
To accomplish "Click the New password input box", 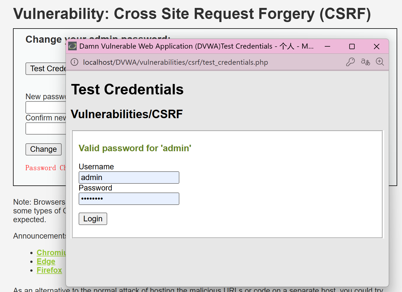I will (x=46, y=108).
